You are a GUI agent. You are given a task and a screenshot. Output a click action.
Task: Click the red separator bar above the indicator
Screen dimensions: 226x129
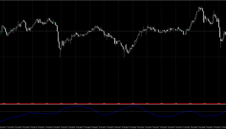(113, 104)
